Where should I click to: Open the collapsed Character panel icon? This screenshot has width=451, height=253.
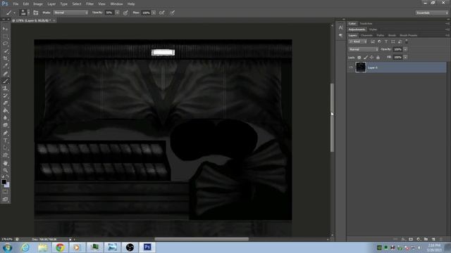(x=341, y=28)
